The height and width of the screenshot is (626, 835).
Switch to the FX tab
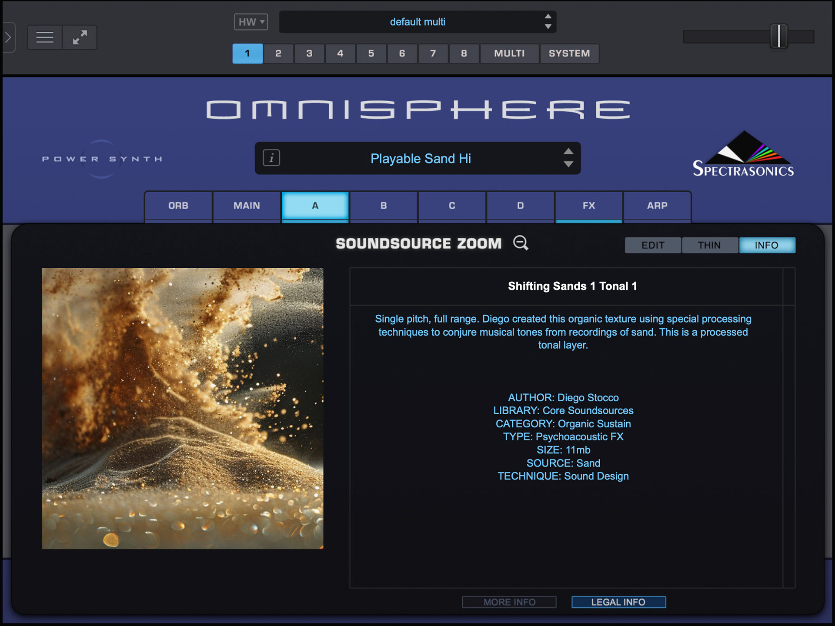[588, 206]
